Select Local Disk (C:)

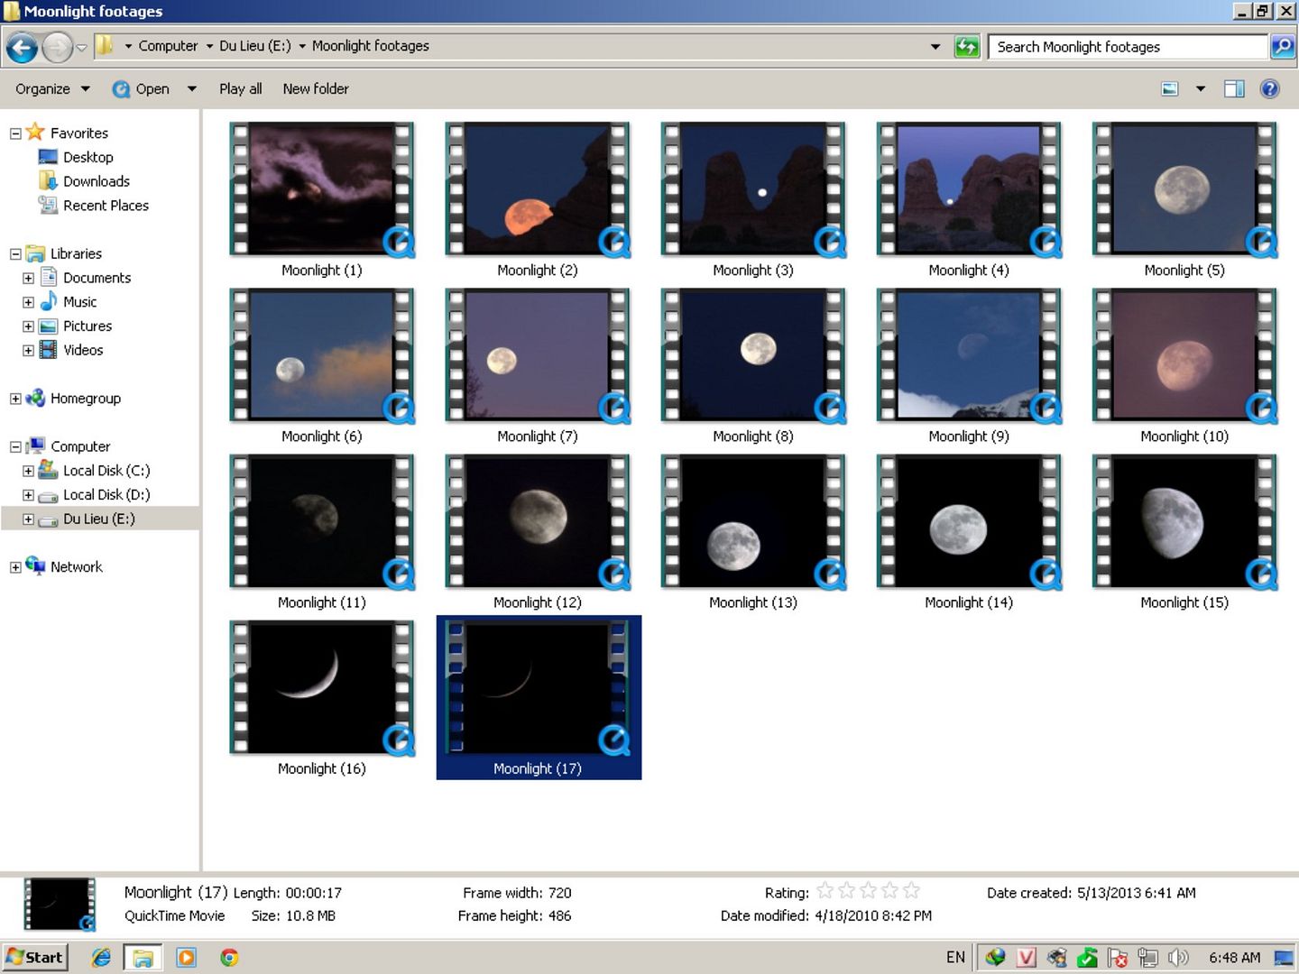[106, 471]
